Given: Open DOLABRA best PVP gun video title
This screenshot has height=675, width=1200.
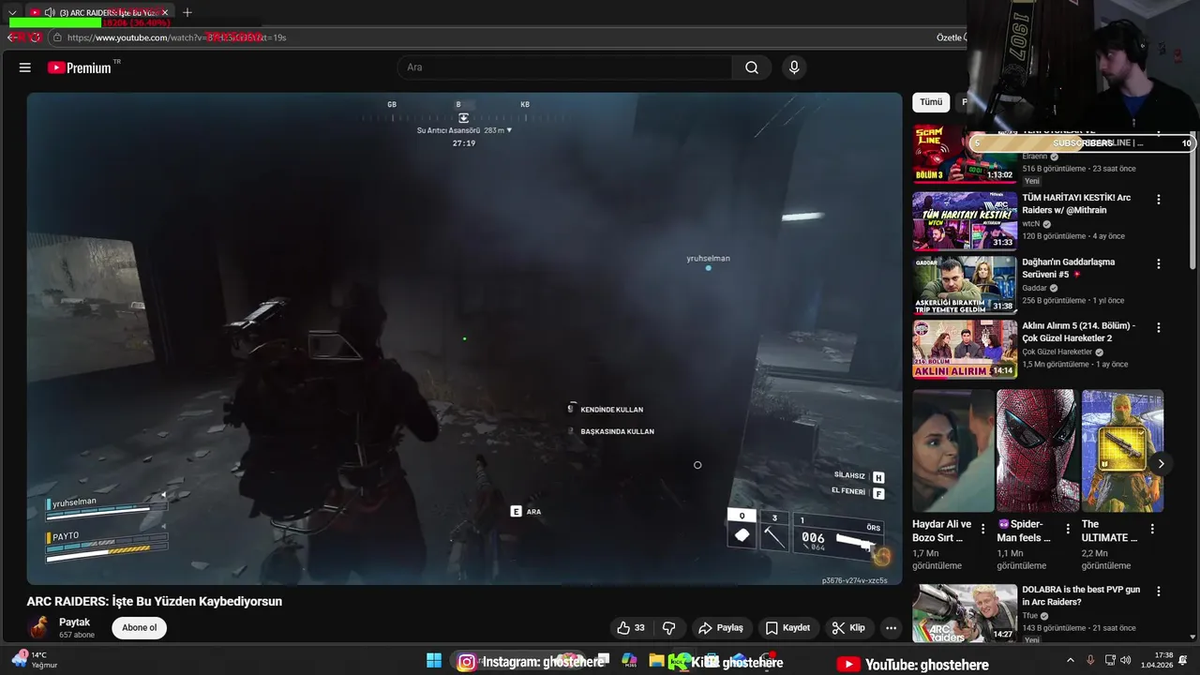Looking at the screenshot, I should [x=1081, y=595].
